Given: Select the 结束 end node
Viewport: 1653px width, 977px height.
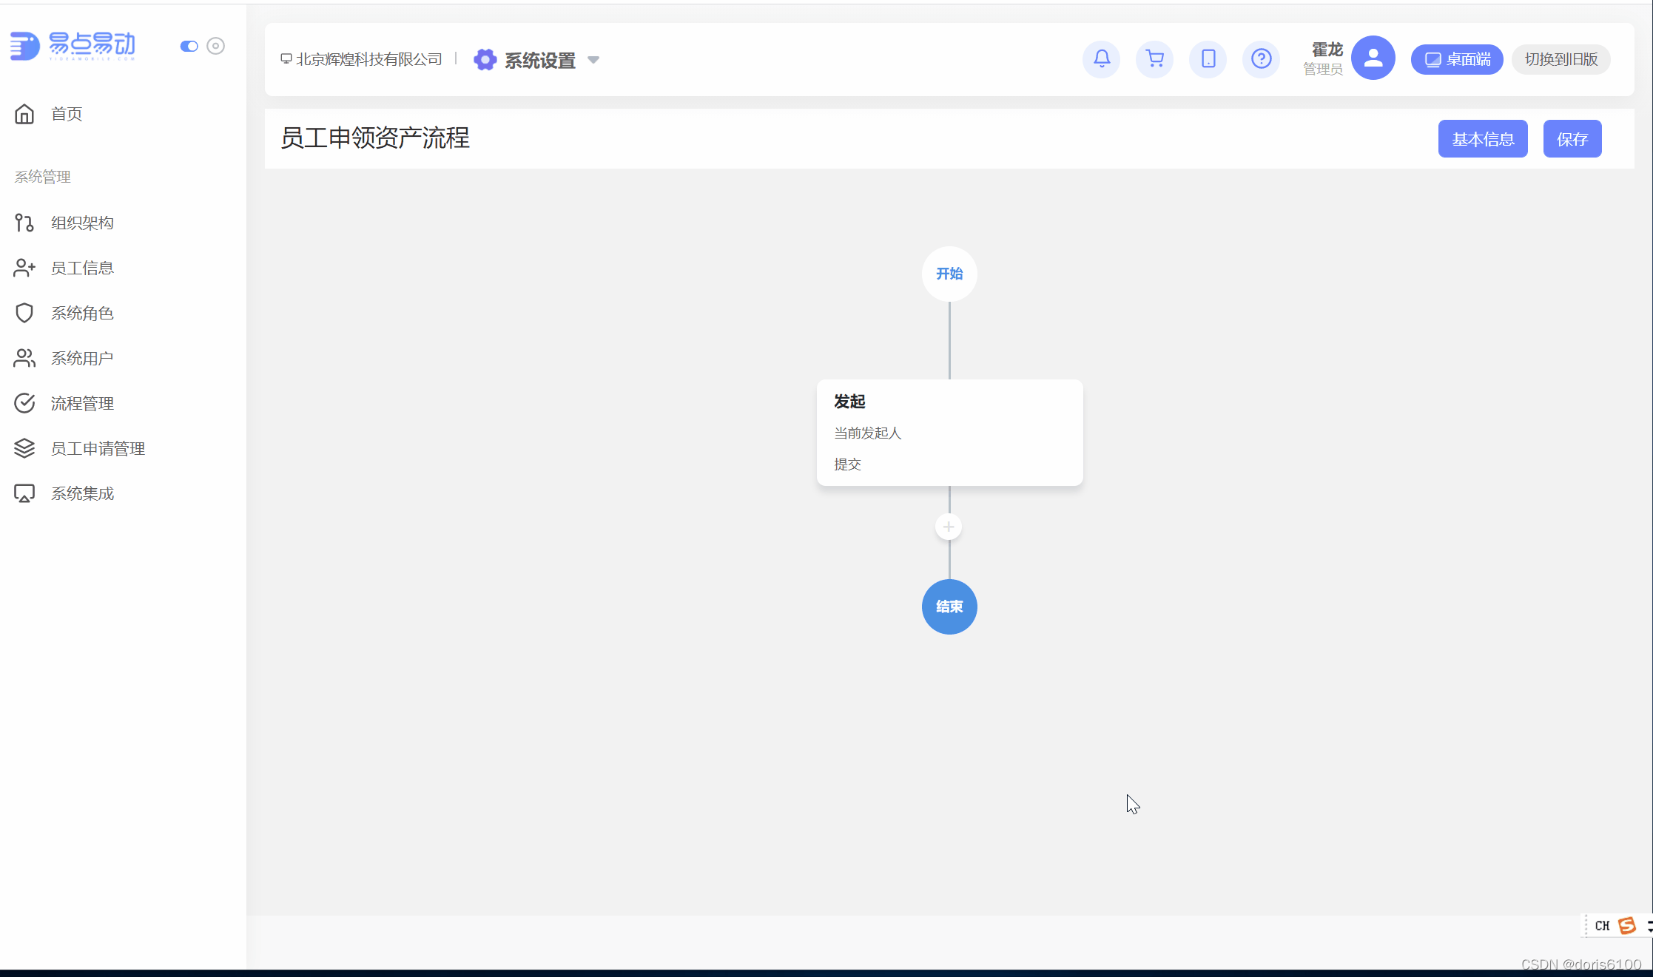Looking at the screenshot, I should click(949, 606).
